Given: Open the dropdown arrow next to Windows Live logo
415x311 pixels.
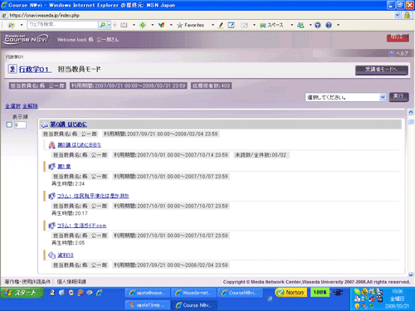Looking at the screenshot, I should click(22, 25).
